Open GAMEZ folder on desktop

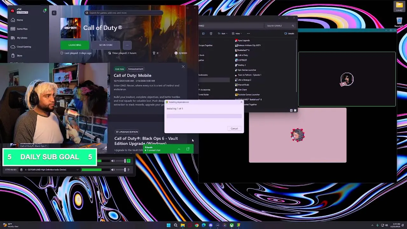(x=399, y=6)
